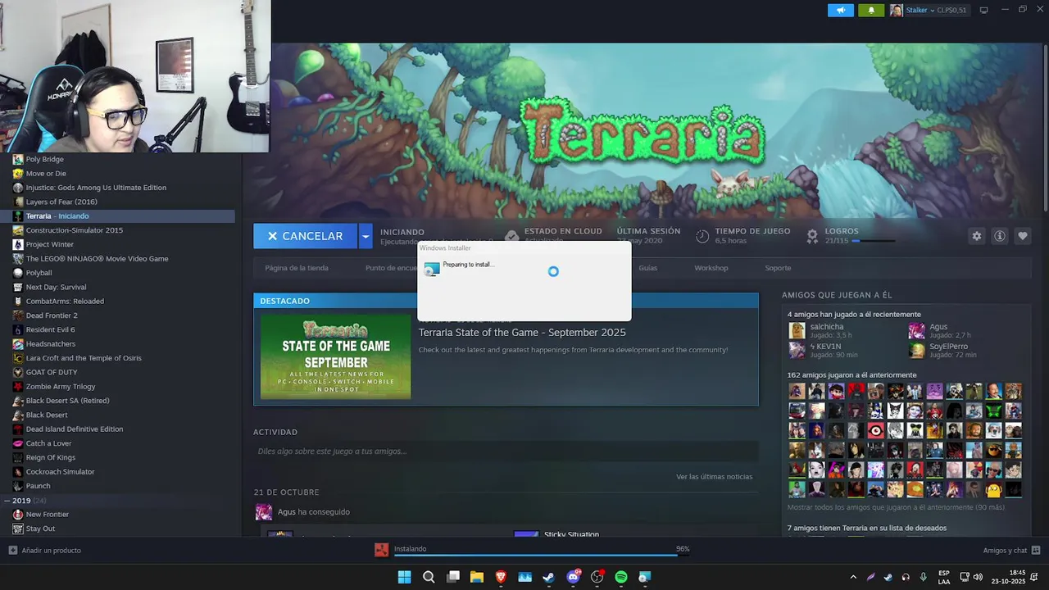Switch to Big Picture mode icon
Viewport: 1049px width, 590px height.
[983, 10]
